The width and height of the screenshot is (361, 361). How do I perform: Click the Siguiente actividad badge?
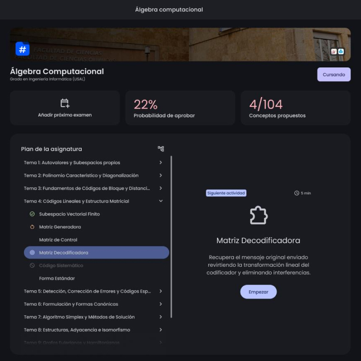(226, 193)
